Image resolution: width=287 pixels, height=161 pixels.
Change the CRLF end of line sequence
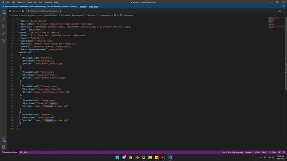point(264,152)
